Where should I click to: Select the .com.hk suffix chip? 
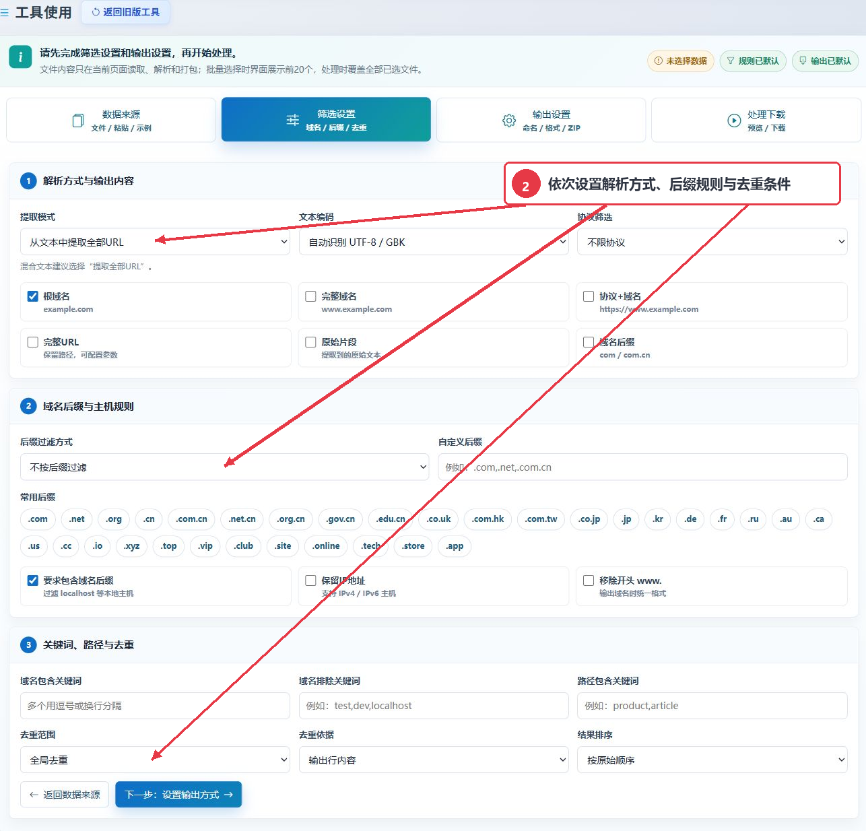pos(488,519)
